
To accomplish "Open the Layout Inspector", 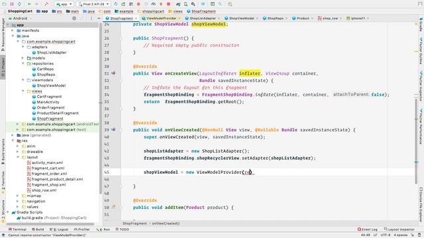I will click(x=399, y=229).
